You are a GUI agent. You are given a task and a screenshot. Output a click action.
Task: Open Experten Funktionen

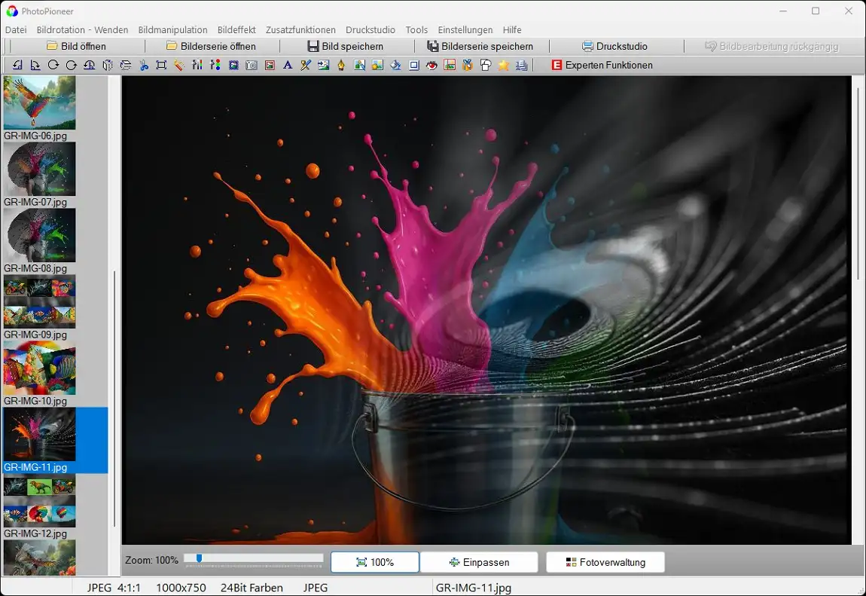click(x=602, y=66)
